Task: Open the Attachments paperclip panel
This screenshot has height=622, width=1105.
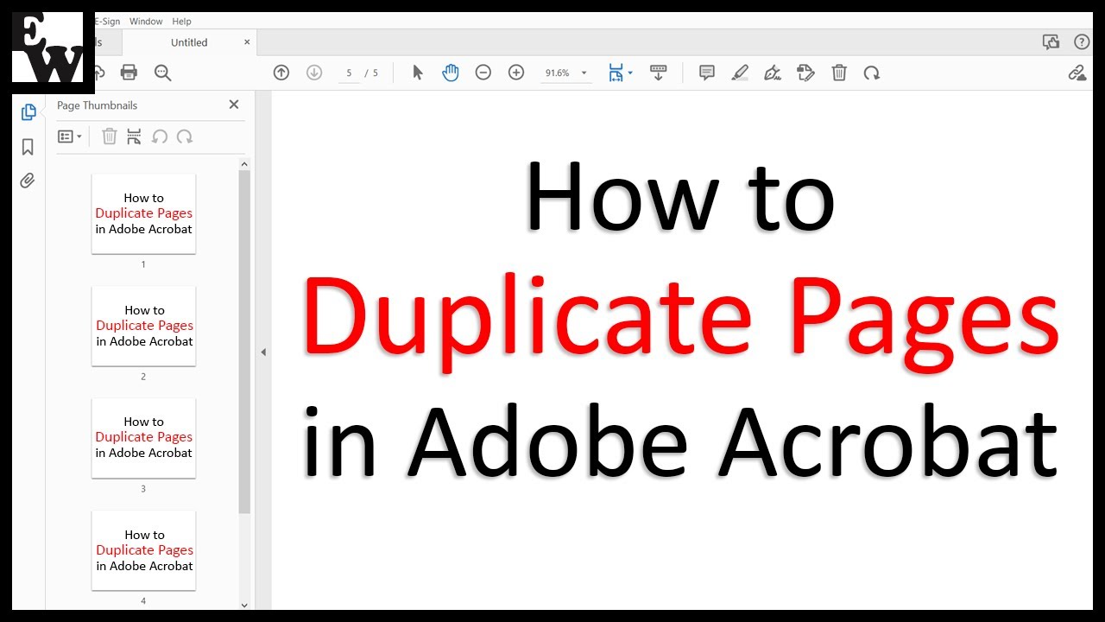Action: (28, 181)
